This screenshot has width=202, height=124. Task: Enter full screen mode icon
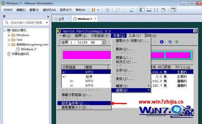(156, 10)
